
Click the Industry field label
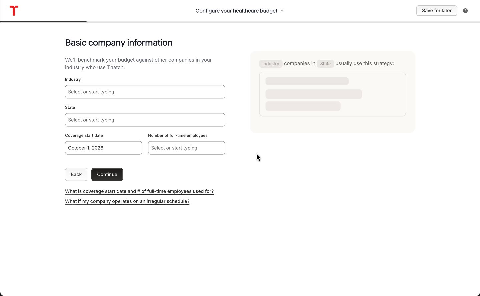(73, 79)
